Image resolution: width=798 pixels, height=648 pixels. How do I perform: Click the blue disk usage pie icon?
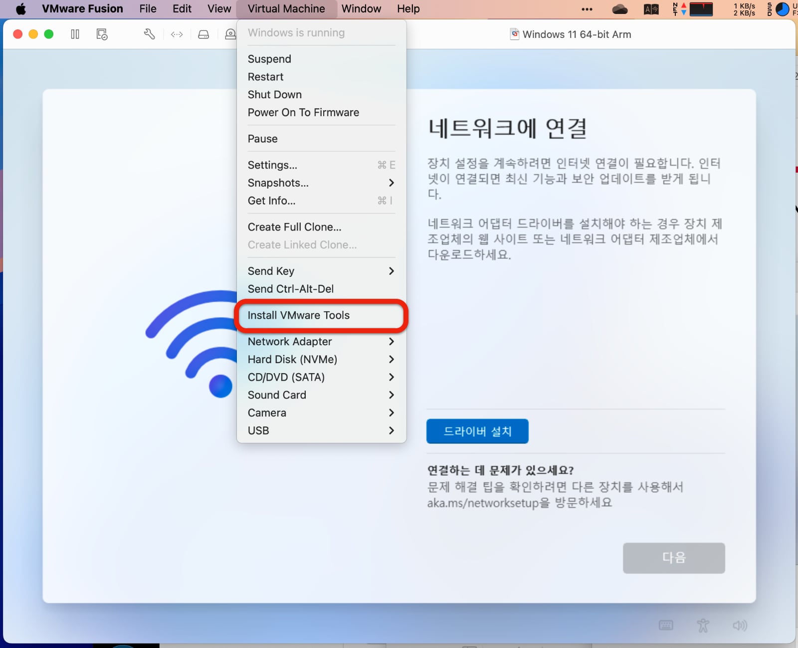[x=783, y=9]
